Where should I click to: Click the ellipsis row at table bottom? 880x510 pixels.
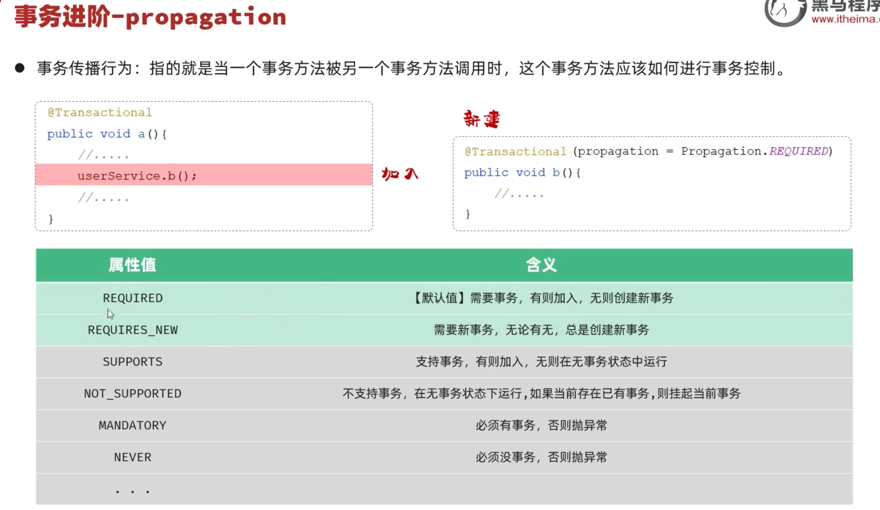133,491
